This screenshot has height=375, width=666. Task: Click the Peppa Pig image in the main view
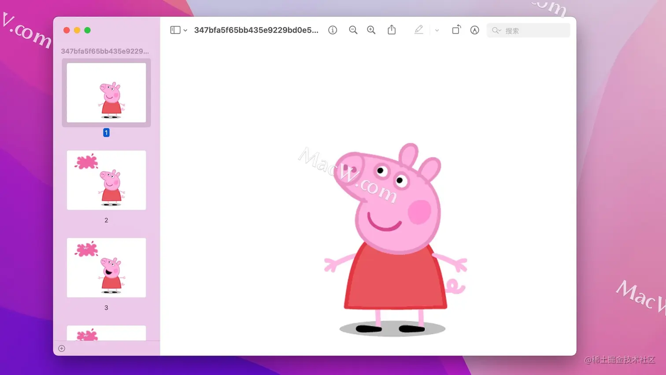tap(395, 239)
